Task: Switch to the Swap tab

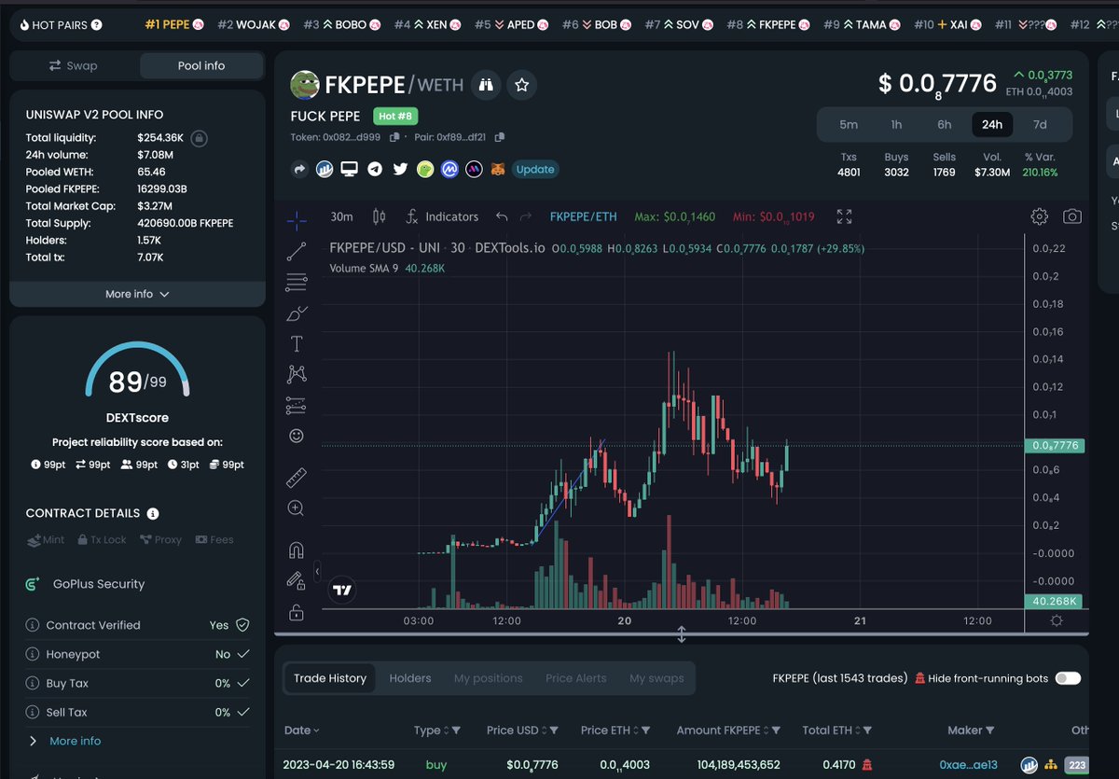Action: coord(74,65)
